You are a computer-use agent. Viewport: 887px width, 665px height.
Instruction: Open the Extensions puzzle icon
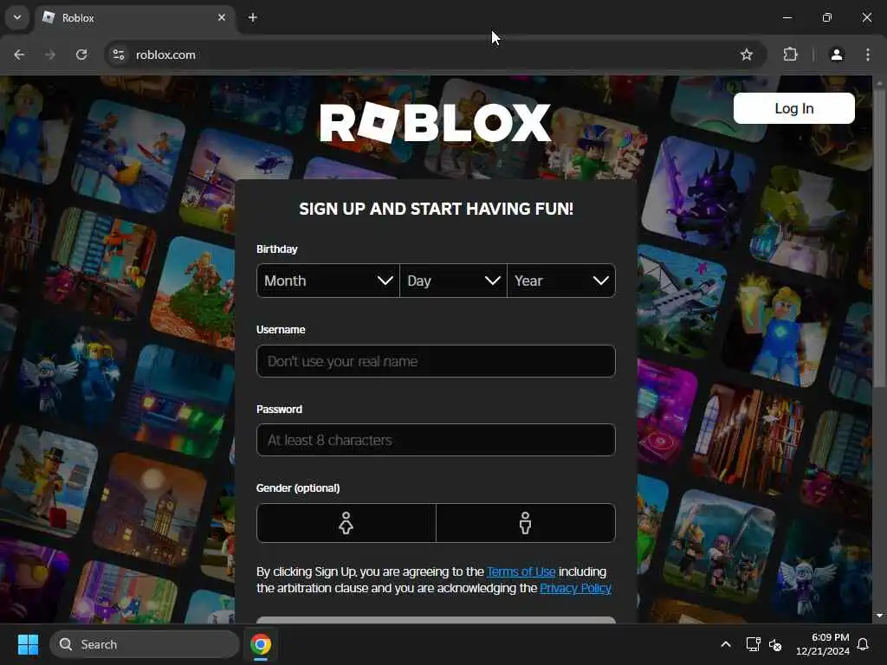pyautogui.click(x=790, y=55)
